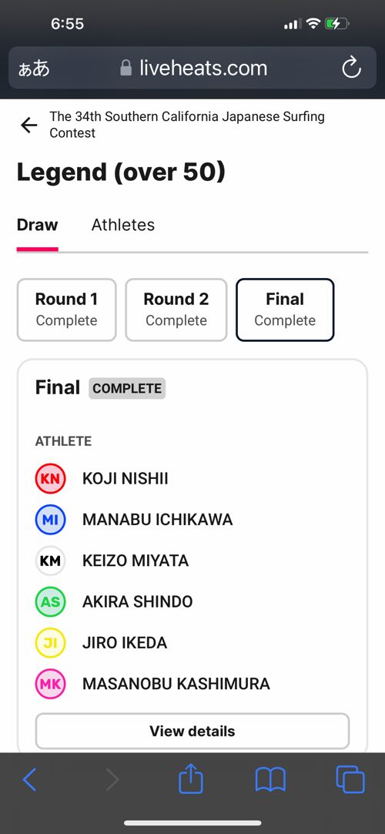Tap athlete name KEIZO MIYATA

point(135,561)
